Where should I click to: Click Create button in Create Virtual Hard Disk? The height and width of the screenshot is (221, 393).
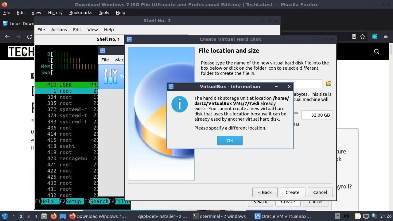(x=292, y=192)
